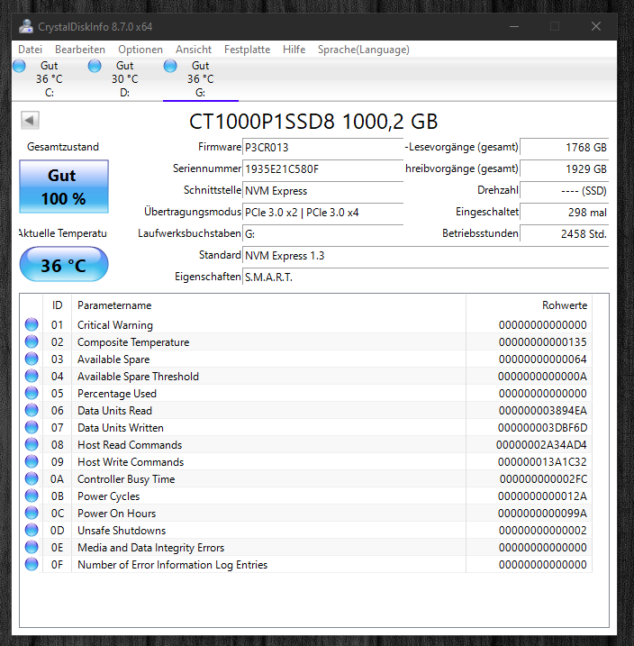The image size is (634, 646).
Task: Click the Parametername column header
Action: (x=268, y=305)
